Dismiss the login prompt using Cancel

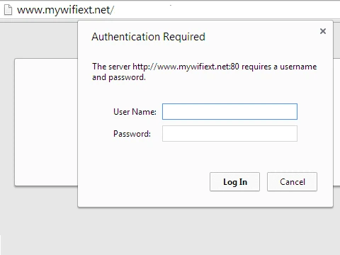(292, 182)
